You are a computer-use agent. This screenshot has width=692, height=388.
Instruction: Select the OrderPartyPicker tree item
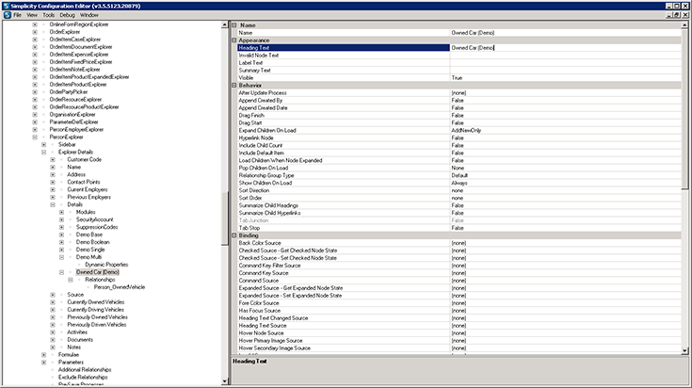[x=69, y=91]
